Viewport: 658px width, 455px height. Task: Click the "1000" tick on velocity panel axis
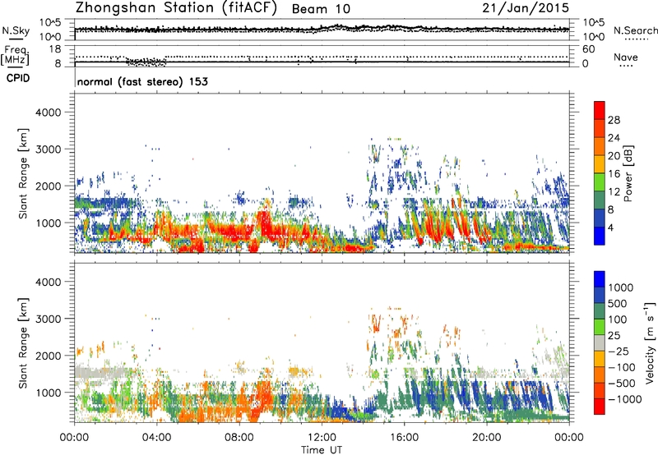click(48, 393)
